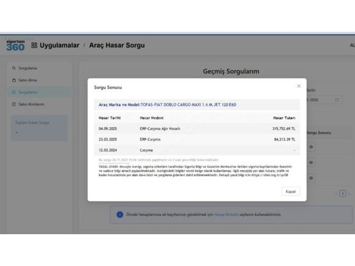View the third query result eye icon
Screen dimensions: 355x266
311,178
